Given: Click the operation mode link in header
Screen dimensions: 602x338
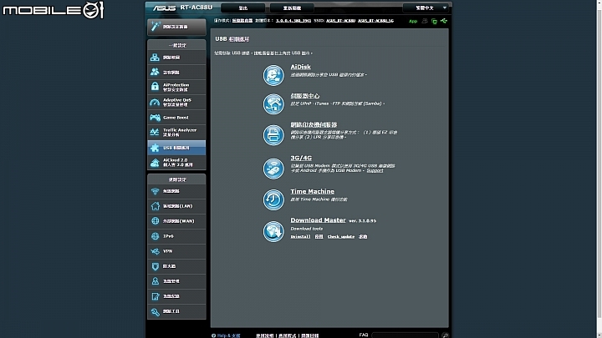Looking at the screenshot, I should click(242, 21).
